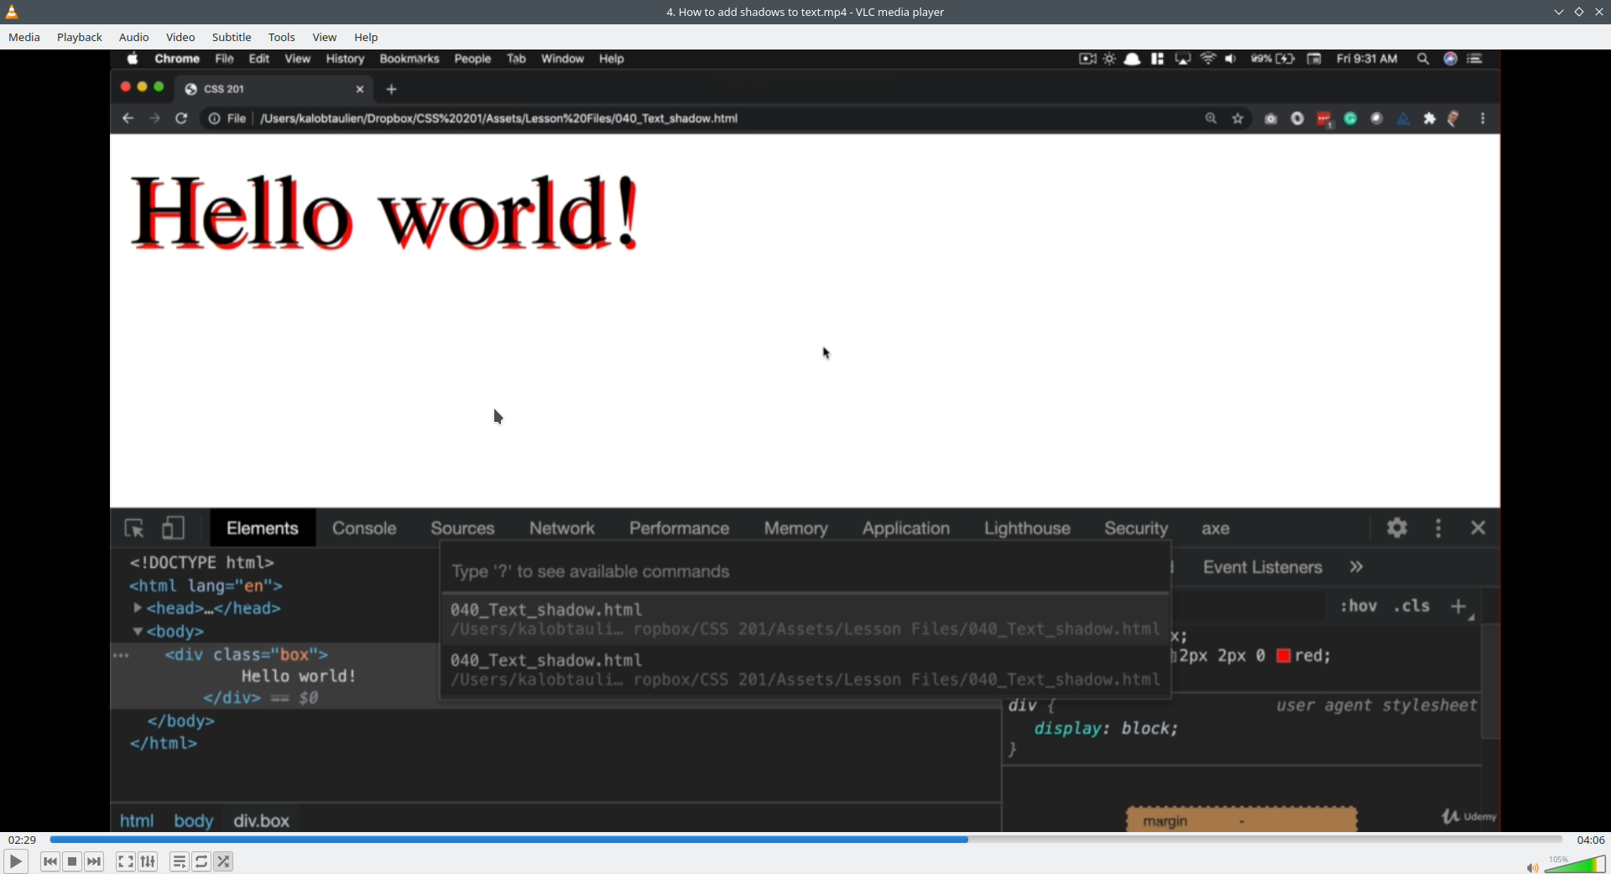Viewport: 1611px width, 874px height.
Task: Click the elapsed time 02:29
Action: 23,840
